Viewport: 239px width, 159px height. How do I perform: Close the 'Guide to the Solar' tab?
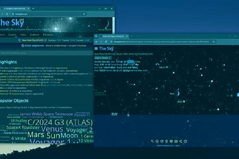(x=28, y=9)
